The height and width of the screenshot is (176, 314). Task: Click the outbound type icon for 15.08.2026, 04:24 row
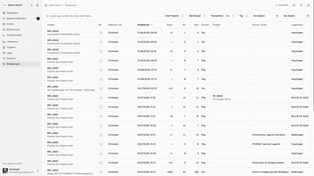click(x=101, y=42)
